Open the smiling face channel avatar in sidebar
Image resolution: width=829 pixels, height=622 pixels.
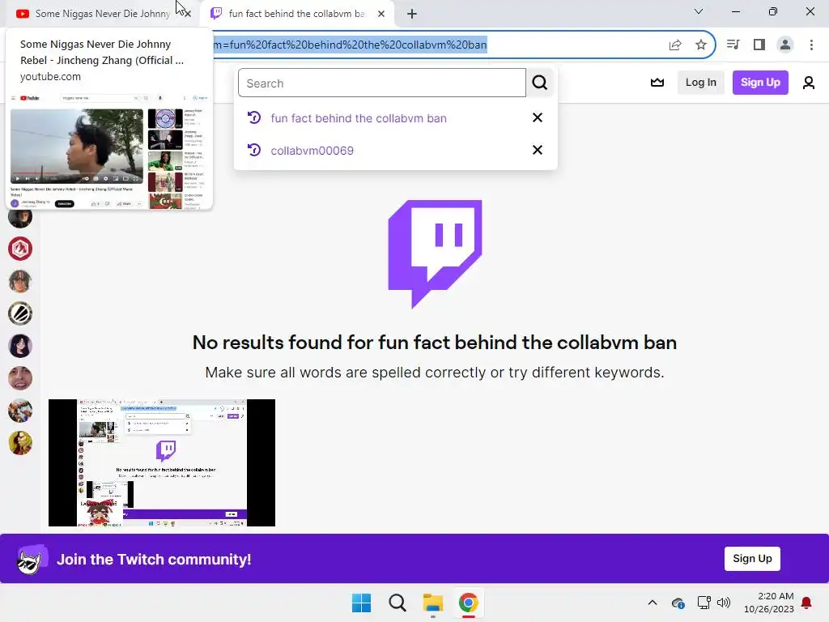[20, 378]
